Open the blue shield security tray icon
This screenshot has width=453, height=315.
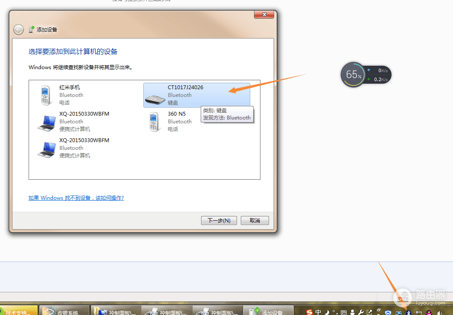[x=388, y=313]
